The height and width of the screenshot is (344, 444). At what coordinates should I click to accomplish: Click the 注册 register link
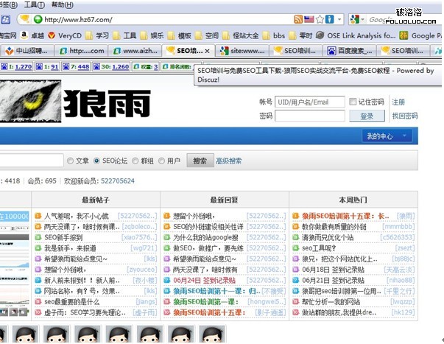[398, 102]
